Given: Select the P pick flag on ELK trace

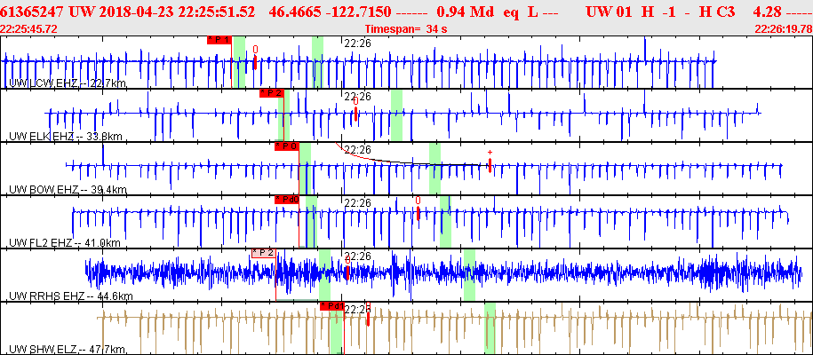Looking at the screenshot, I should (271, 93).
